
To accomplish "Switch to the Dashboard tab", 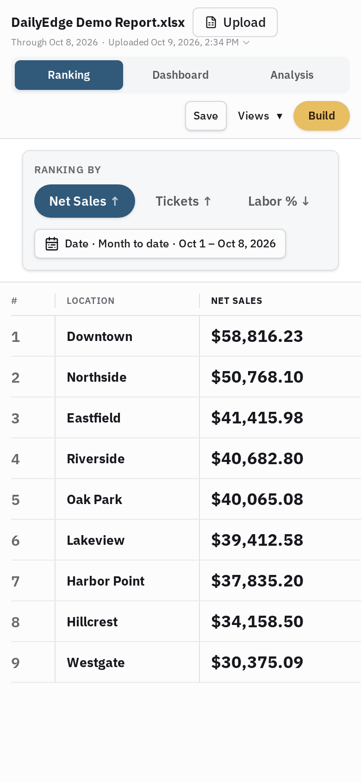I will pos(180,75).
